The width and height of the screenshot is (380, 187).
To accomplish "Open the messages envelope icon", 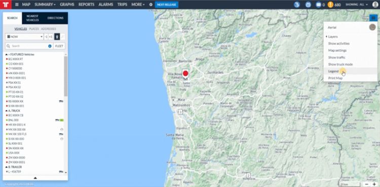I will tap(319, 5).
